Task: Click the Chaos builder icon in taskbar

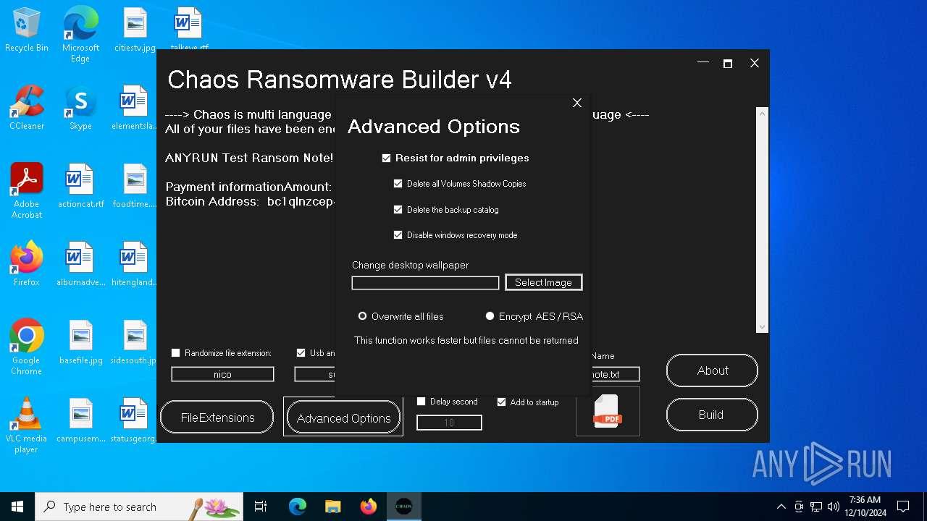Action: tap(403, 506)
